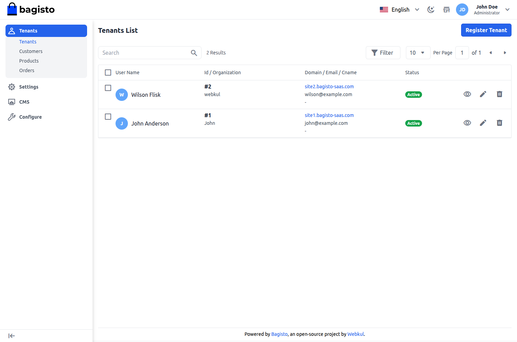Click the W avatar for Wilson Flisk
This screenshot has height=342, width=517.
[x=122, y=95]
